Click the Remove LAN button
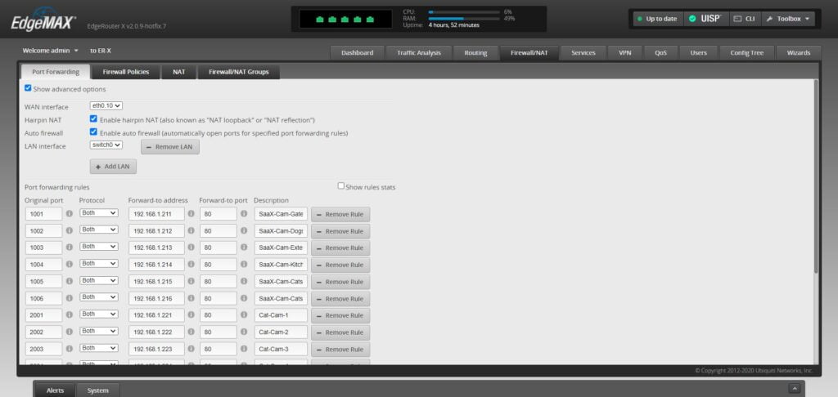Viewport: 838px width, 397px height. point(170,147)
